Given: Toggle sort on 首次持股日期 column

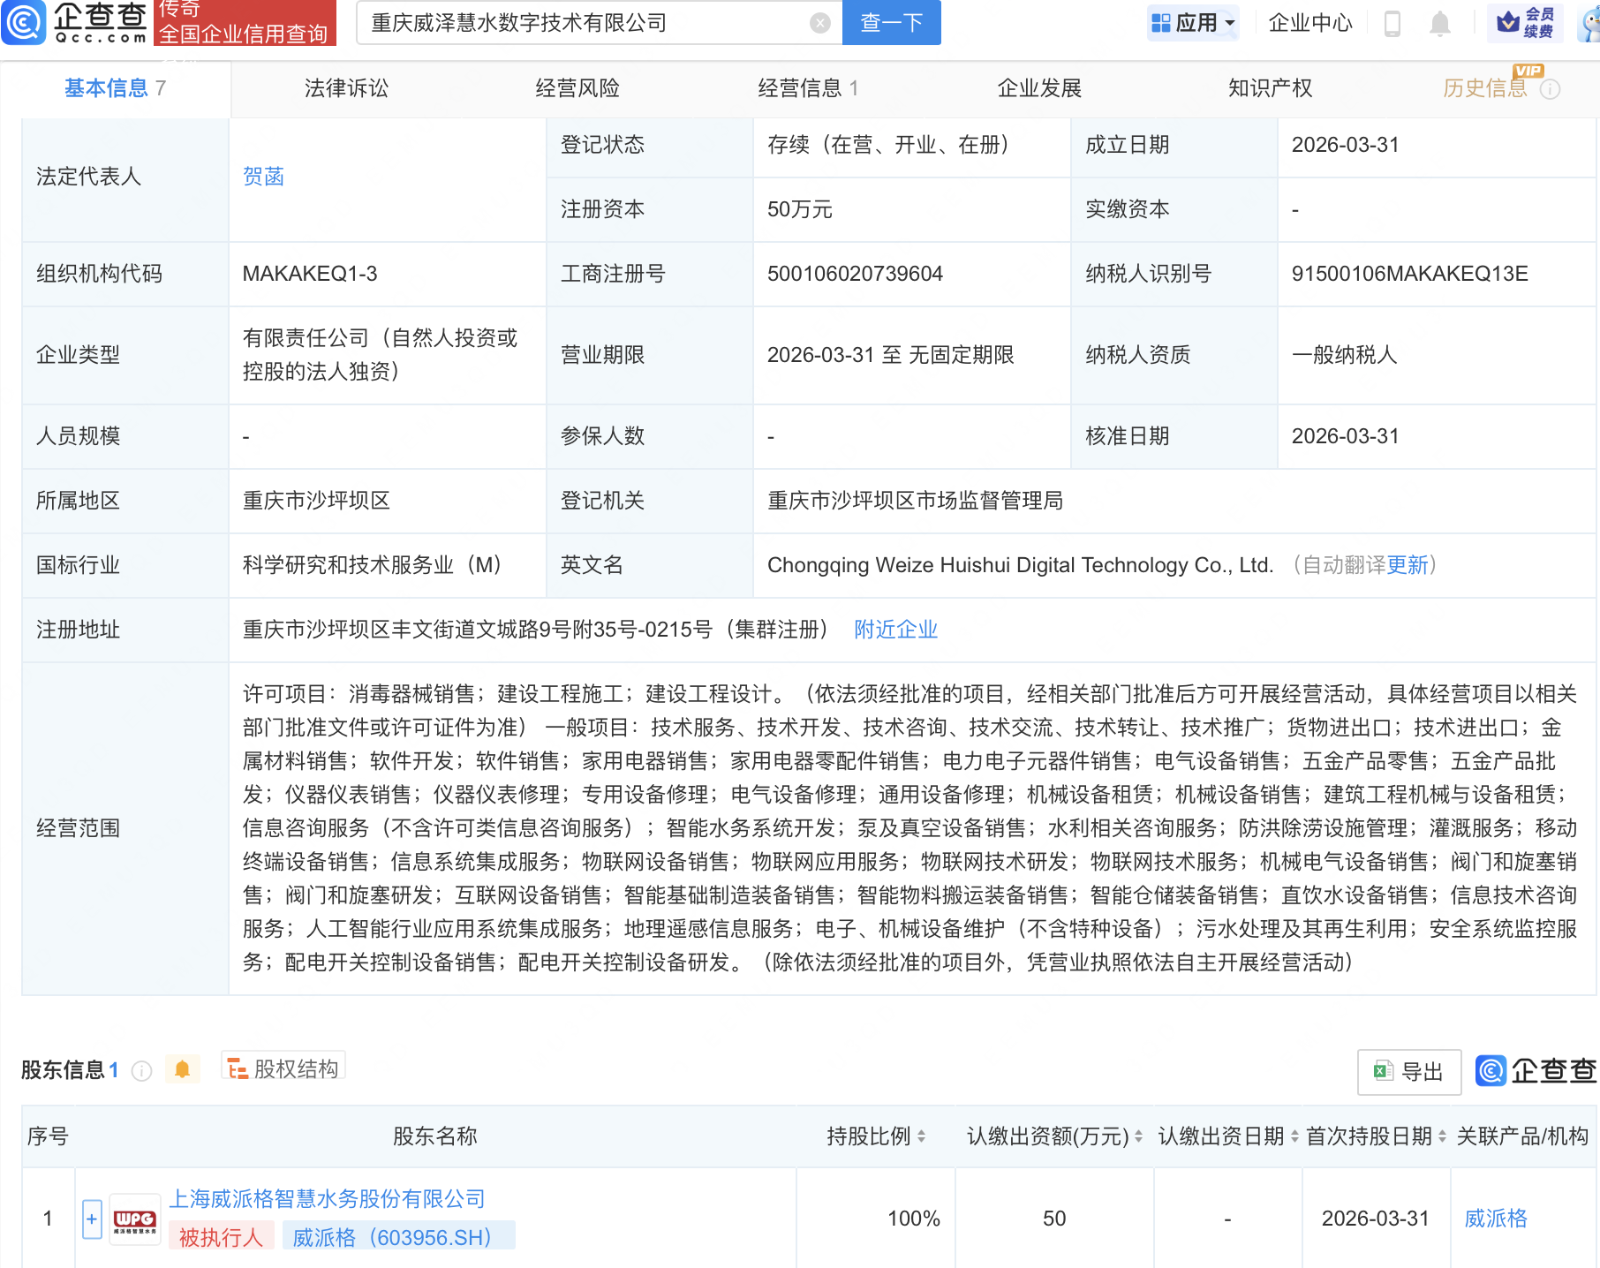Looking at the screenshot, I should point(1441,1136).
